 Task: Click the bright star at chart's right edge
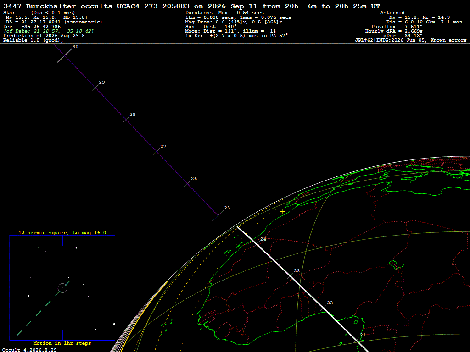point(114,324)
